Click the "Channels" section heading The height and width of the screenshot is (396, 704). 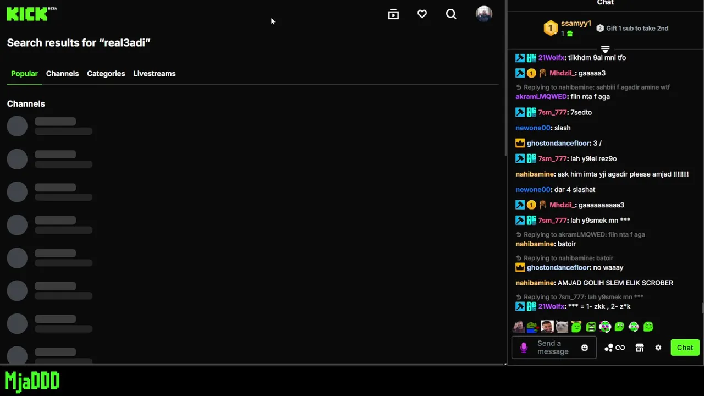pyautogui.click(x=26, y=104)
